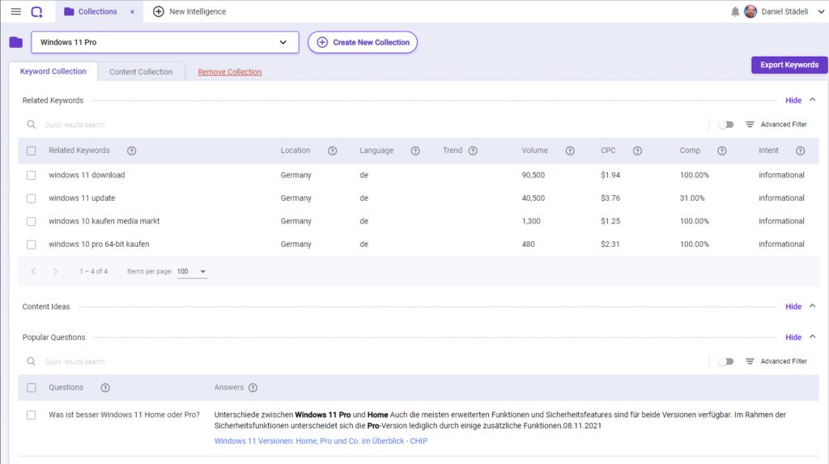Show help for Trend column

(x=473, y=151)
